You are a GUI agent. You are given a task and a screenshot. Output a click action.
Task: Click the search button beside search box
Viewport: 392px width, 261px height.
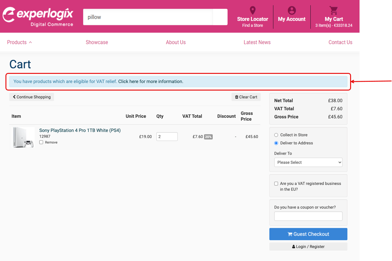coord(220,17)
